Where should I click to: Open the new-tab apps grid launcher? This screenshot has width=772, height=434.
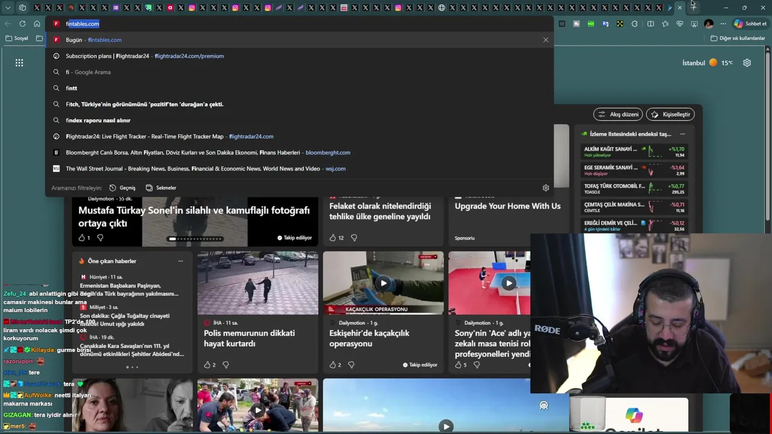19,63
